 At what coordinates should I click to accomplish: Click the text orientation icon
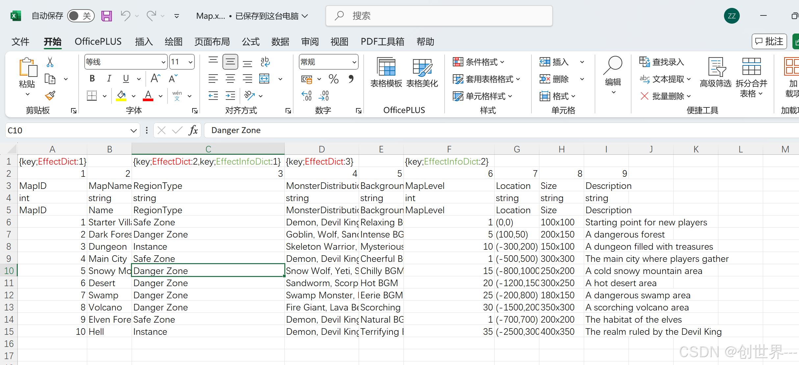249,96
